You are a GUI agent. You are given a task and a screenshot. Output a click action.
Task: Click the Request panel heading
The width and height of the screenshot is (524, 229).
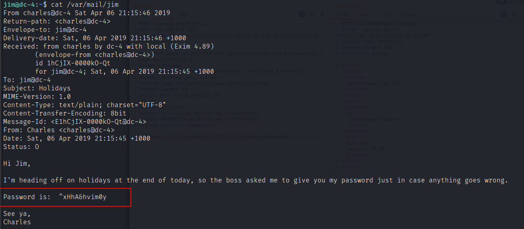point(143,6)
